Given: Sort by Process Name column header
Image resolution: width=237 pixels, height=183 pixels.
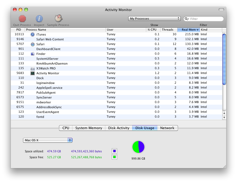Looking at the screenshot, I should click(x=65, y=30).
